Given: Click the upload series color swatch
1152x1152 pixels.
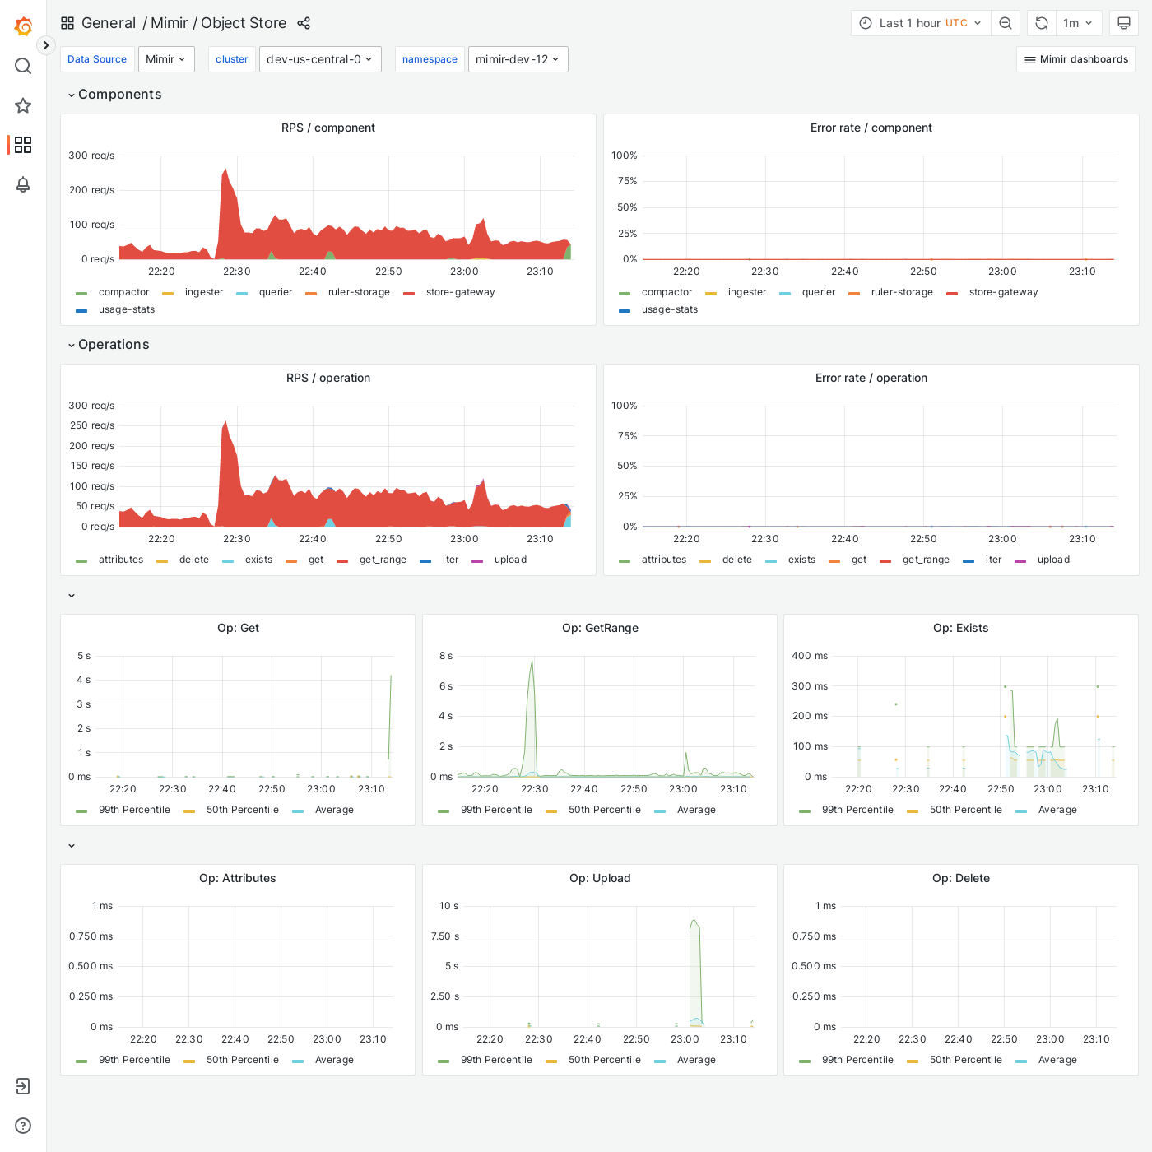Looking at the screenshot, I should point(478,560).
